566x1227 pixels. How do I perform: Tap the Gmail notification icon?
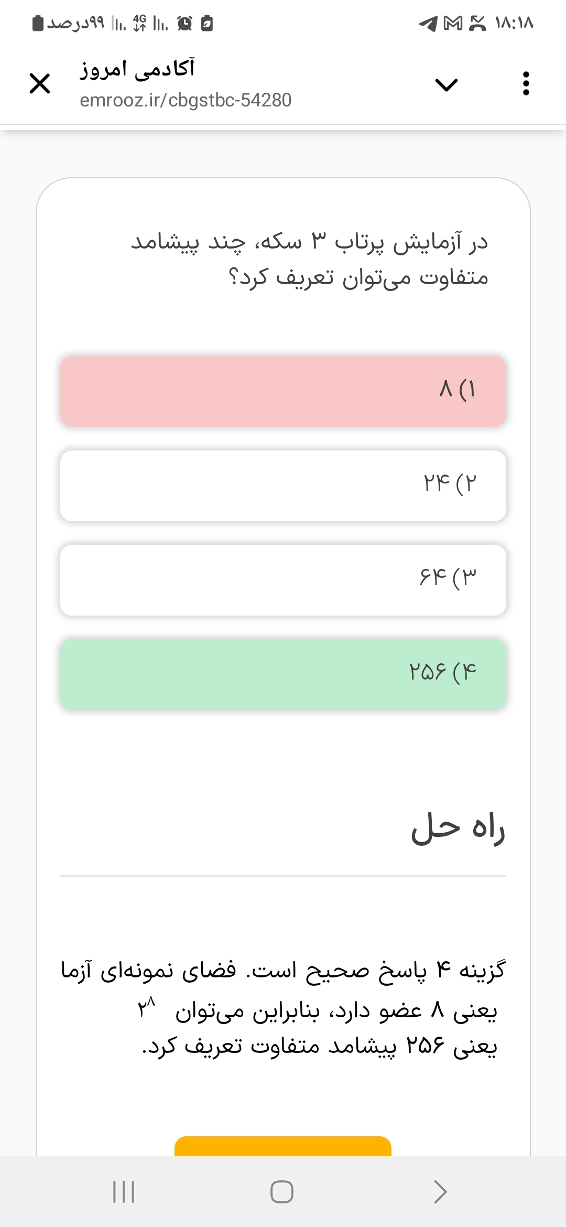point(453,24)
